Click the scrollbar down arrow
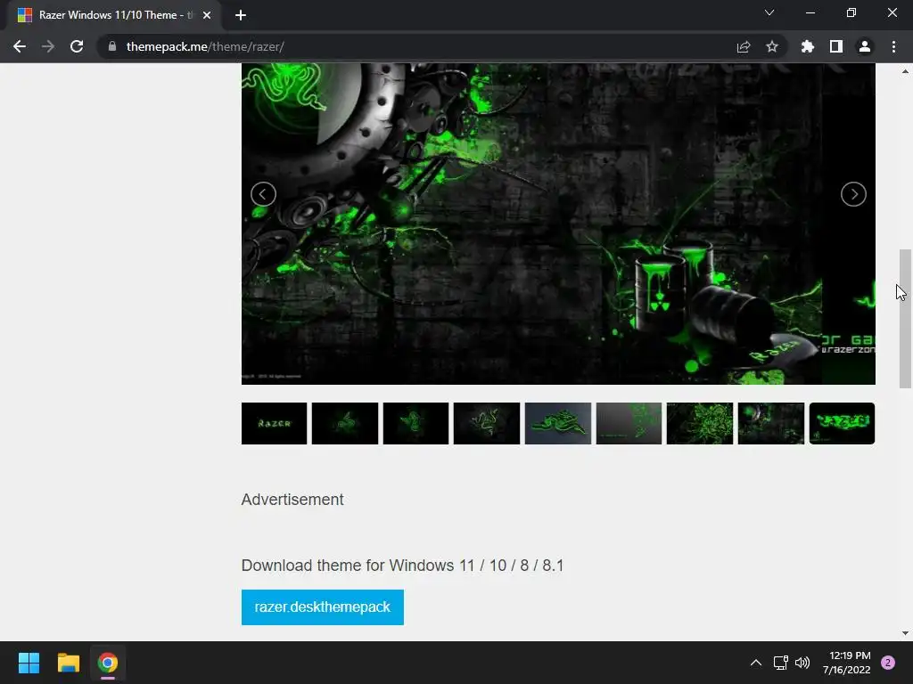 pyautogui.click(x=905, y=633)
